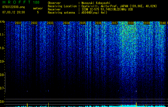Click the 2039 time marker
Viewport: 168px width, 107px height.
pyautogui.click(x=147, y=23)
